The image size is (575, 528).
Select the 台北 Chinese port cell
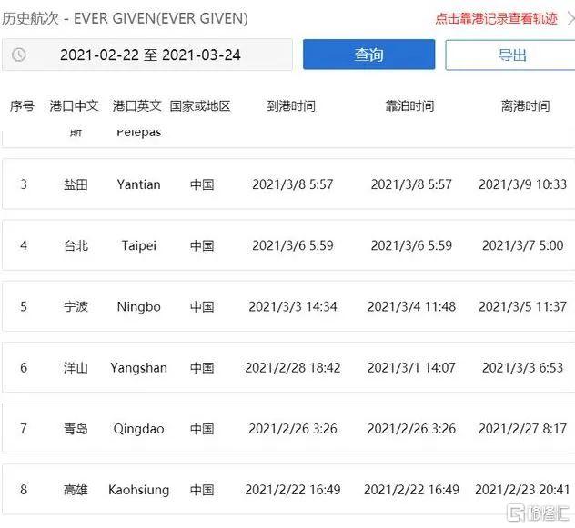(x=76, y=245)
